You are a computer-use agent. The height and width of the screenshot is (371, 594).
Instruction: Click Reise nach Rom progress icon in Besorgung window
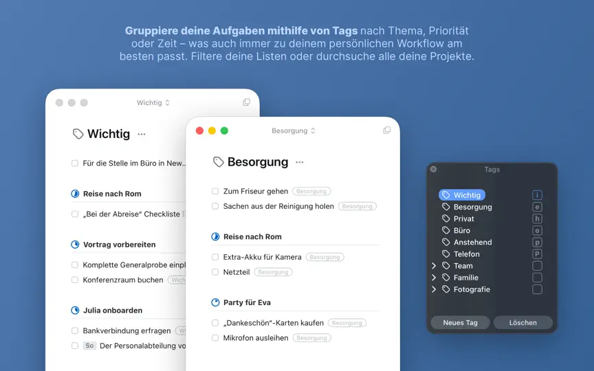tap(215, 236)
